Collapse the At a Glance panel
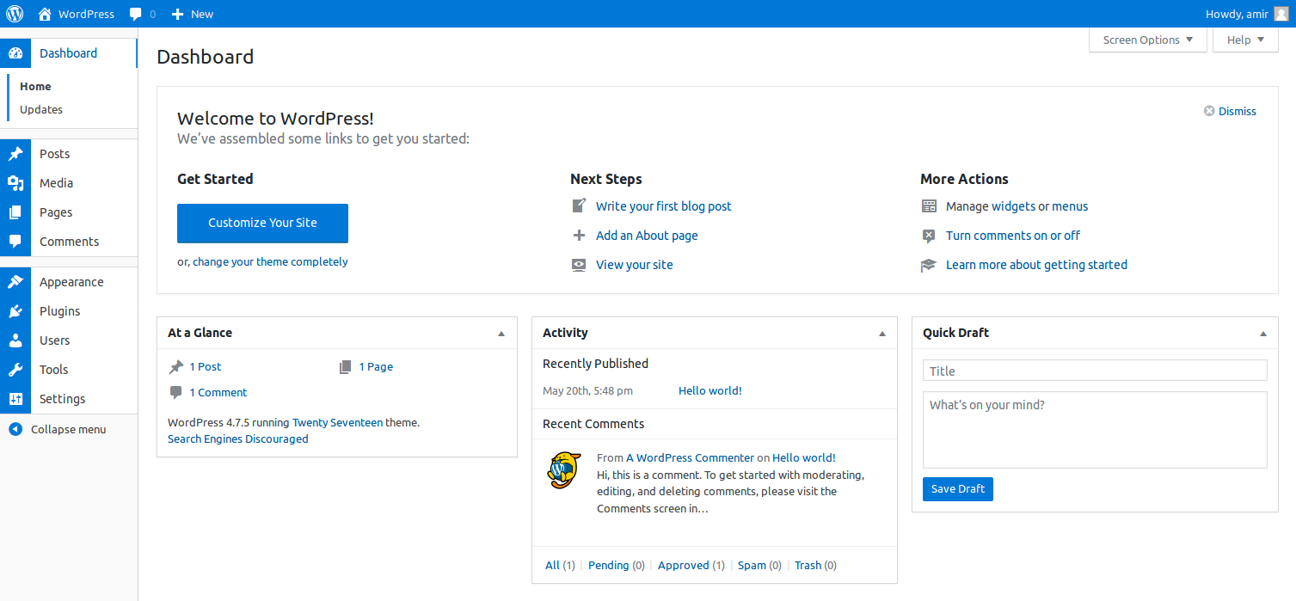This screenshot has height=601, width=1296. click(501, 334)
